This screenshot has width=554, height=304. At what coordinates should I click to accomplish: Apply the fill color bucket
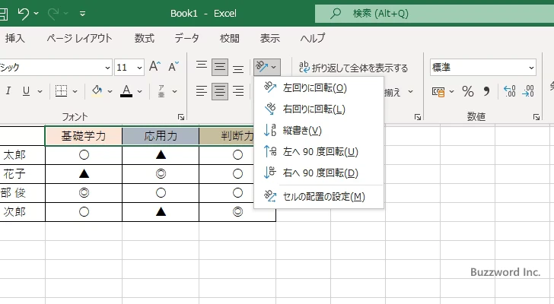(x=97, y=91)
